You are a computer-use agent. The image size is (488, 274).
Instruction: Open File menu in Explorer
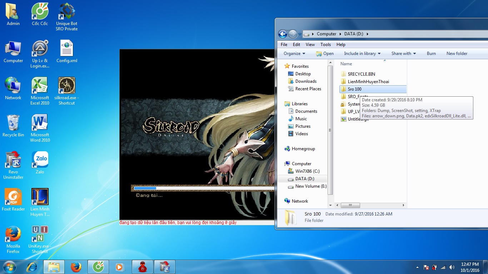[x=284, y=45]
